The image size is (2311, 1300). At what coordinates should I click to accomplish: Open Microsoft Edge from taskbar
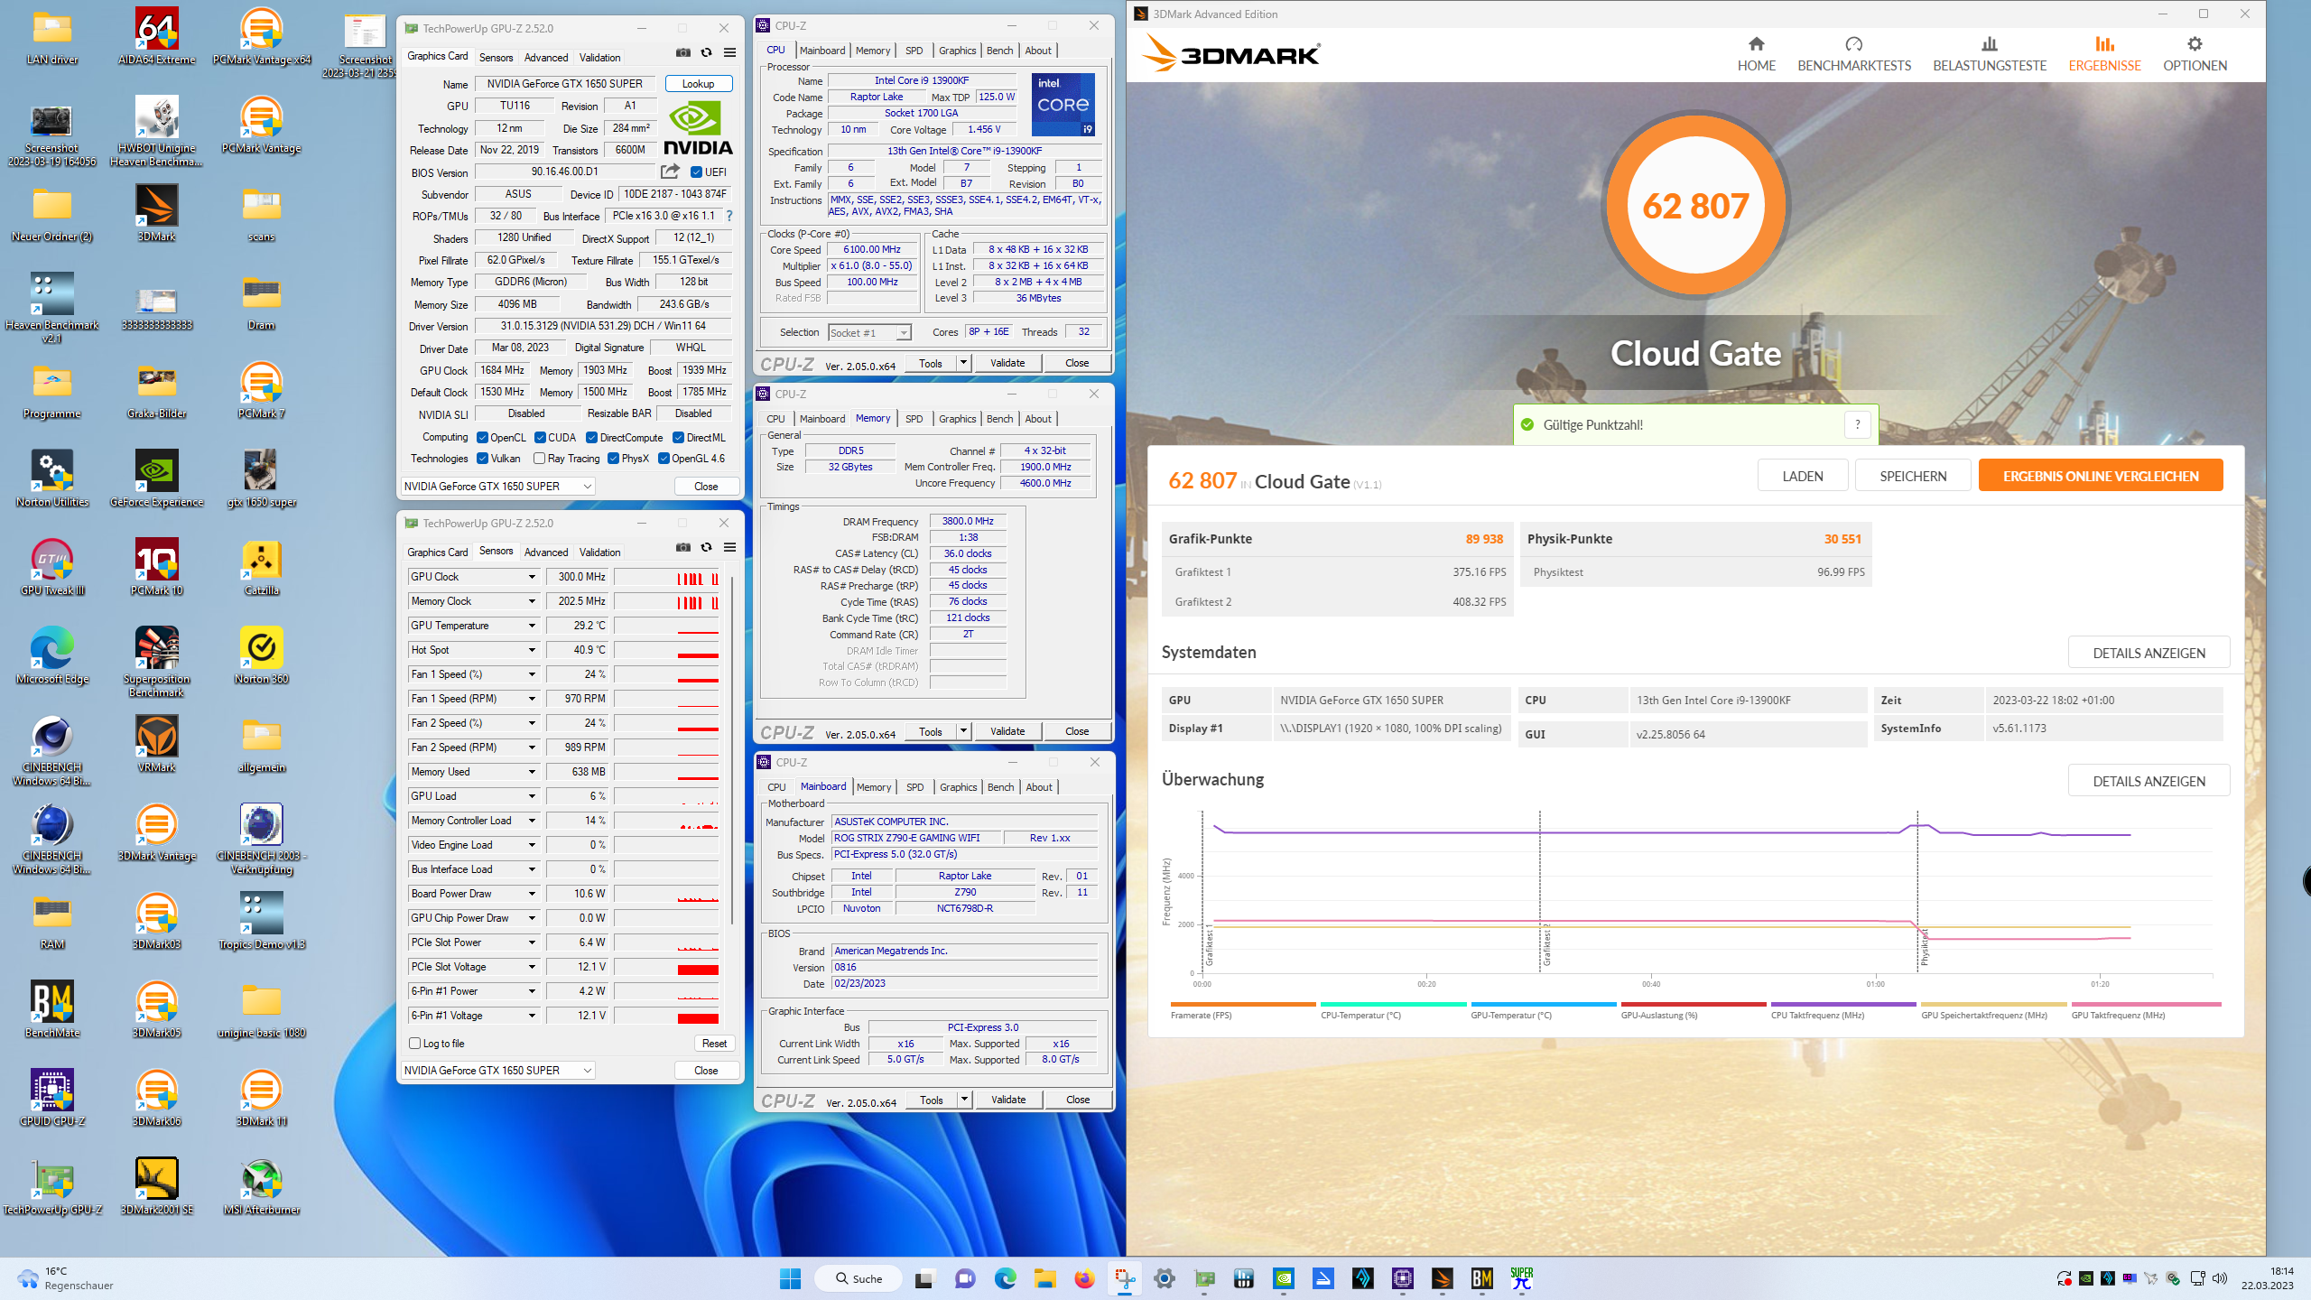coord(1005,1278)
